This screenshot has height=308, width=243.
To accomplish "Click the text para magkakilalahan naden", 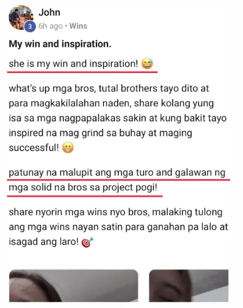I will pyautogui.click(x=70, y=103).
